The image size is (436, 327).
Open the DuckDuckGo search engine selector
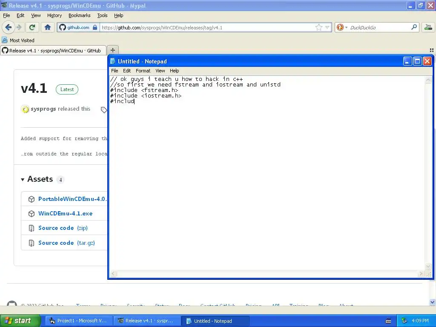342,27
